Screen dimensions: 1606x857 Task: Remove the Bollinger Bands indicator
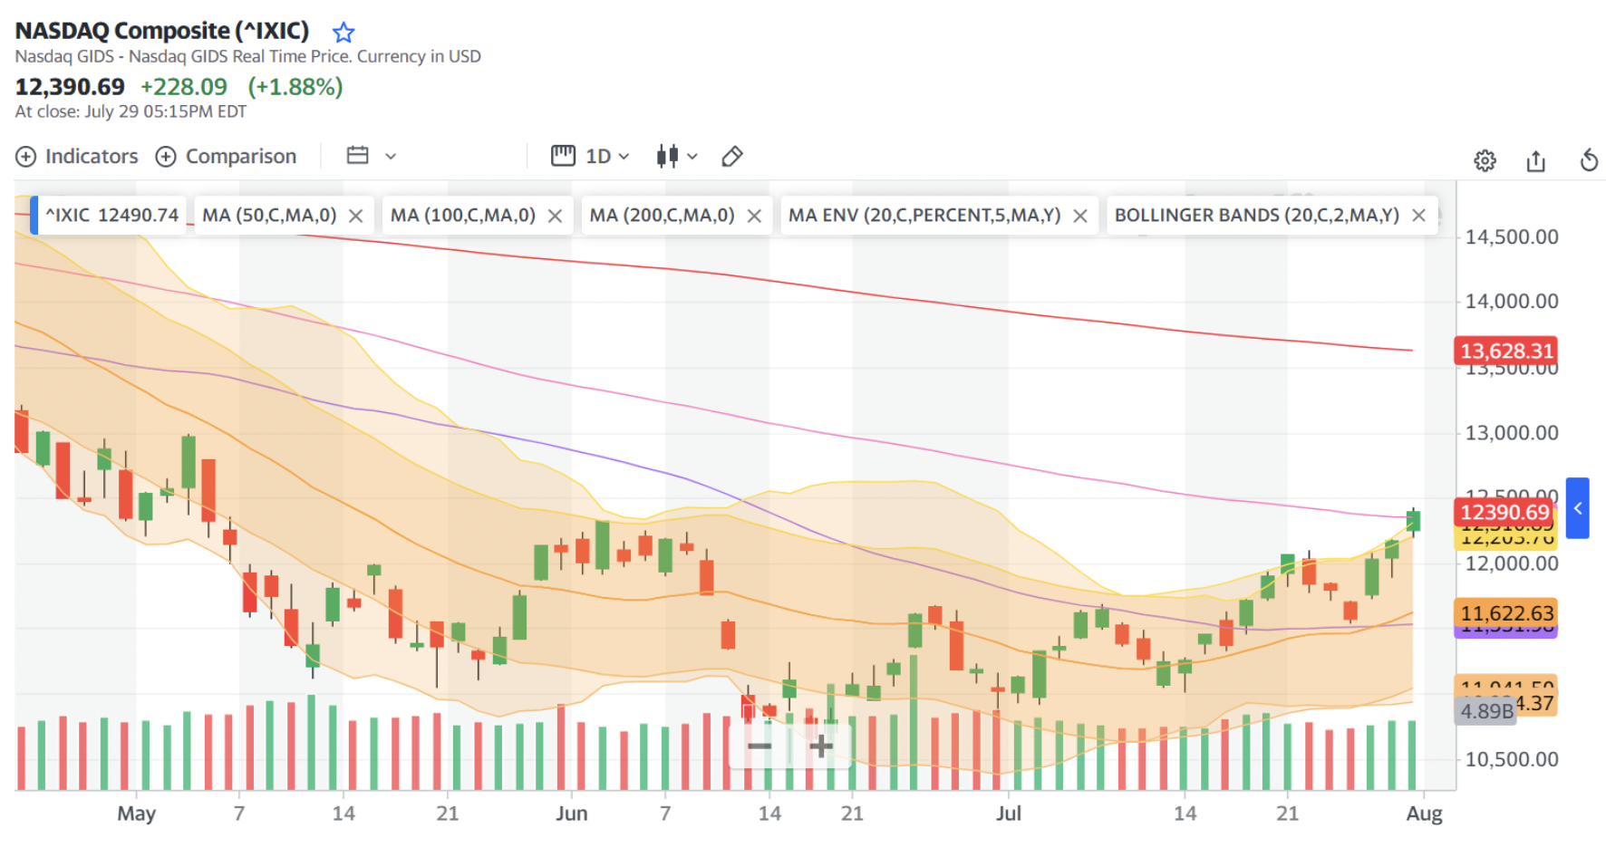tap(1419, 216)
